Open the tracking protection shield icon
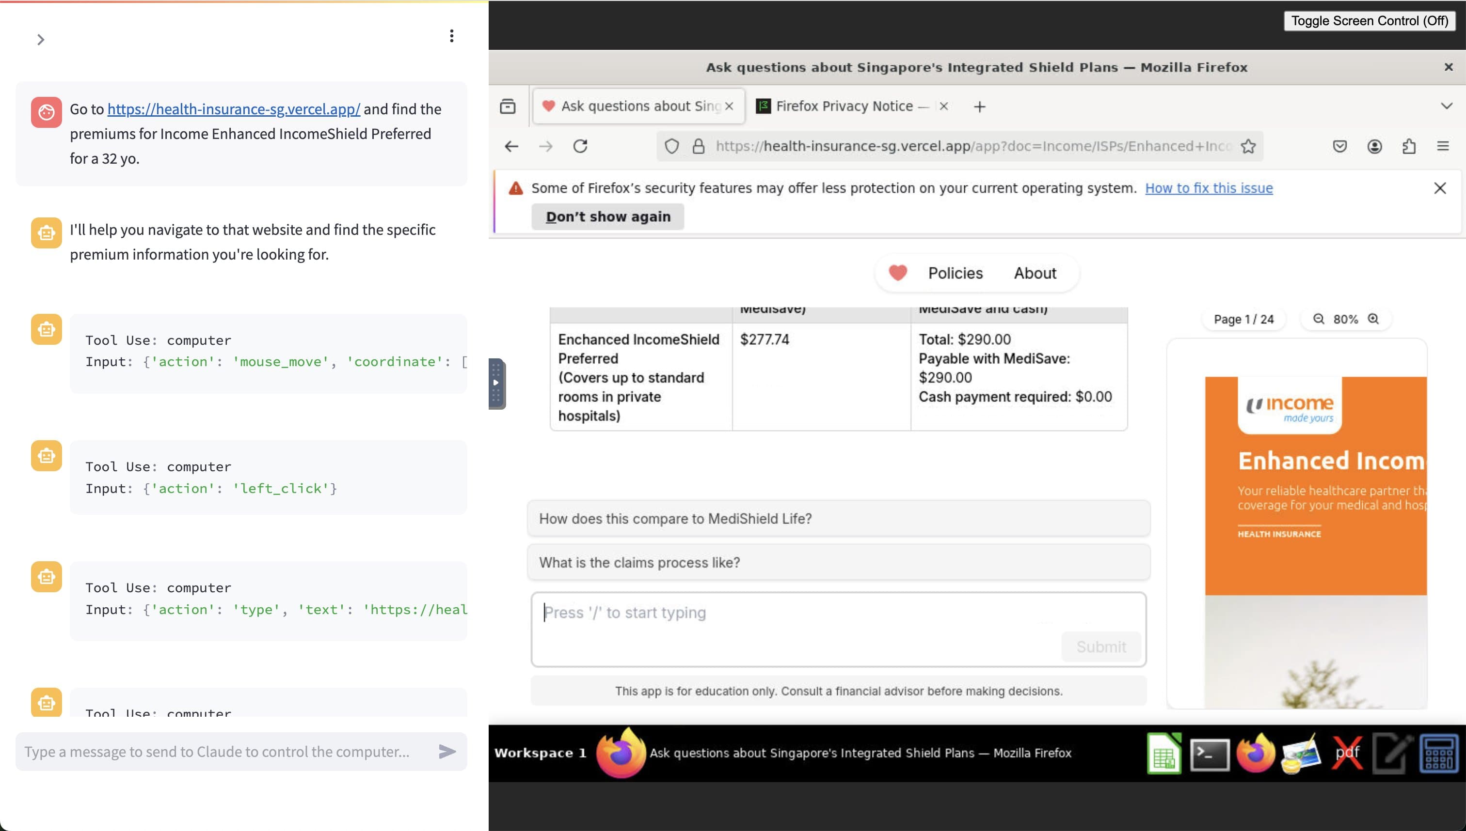Screen dimensions: 1466x831 point(672,147)
